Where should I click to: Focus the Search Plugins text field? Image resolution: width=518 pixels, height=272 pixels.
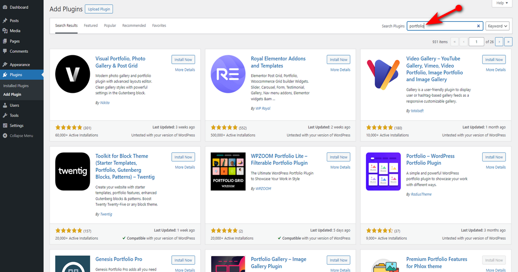click(445, 26)
